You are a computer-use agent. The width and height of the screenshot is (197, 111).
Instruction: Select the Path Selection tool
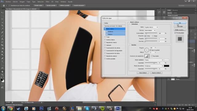coord(2,65)
